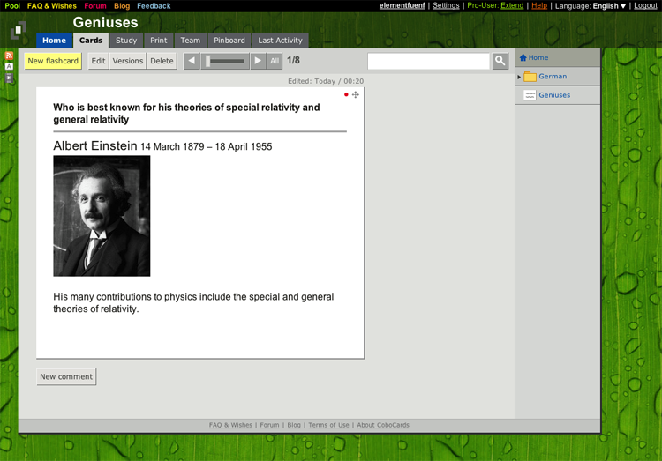Switch to the Study tab
The image size is (662, 461).
pos(126,41)
